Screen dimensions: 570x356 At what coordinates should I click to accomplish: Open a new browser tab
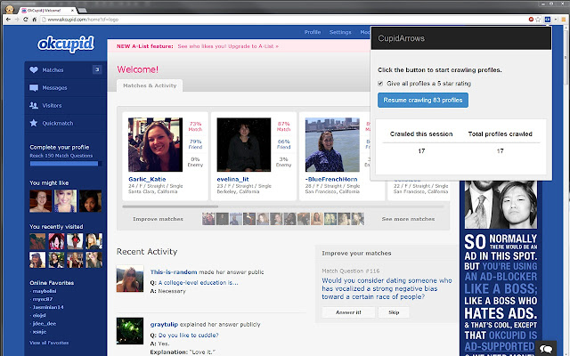[x=83, y=10]
